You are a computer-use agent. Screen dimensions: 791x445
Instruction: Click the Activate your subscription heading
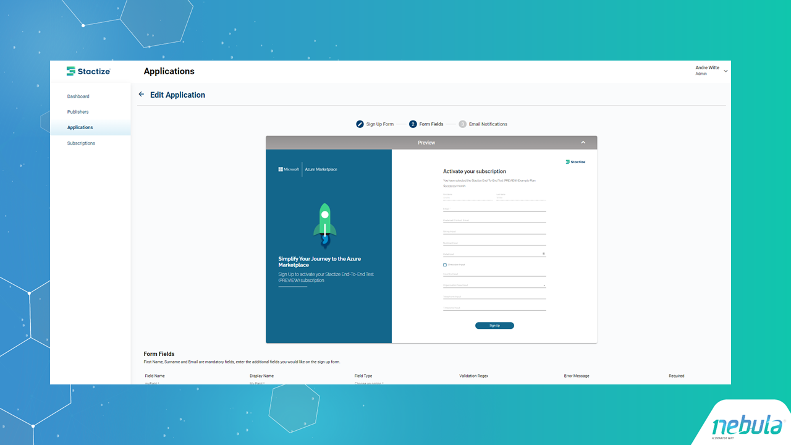475,171
